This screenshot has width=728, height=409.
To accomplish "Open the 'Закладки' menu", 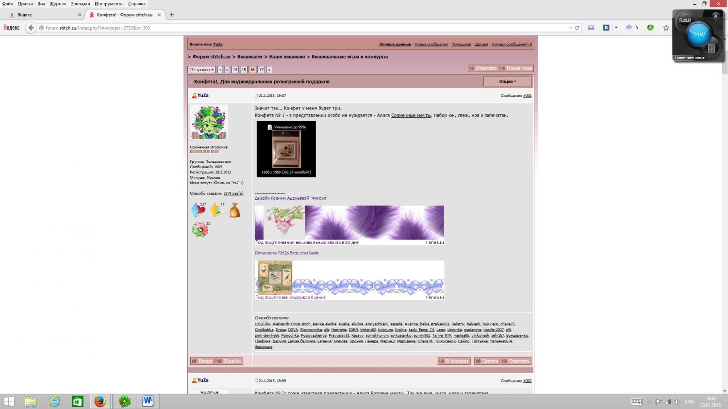I will (x=80, y=4).
